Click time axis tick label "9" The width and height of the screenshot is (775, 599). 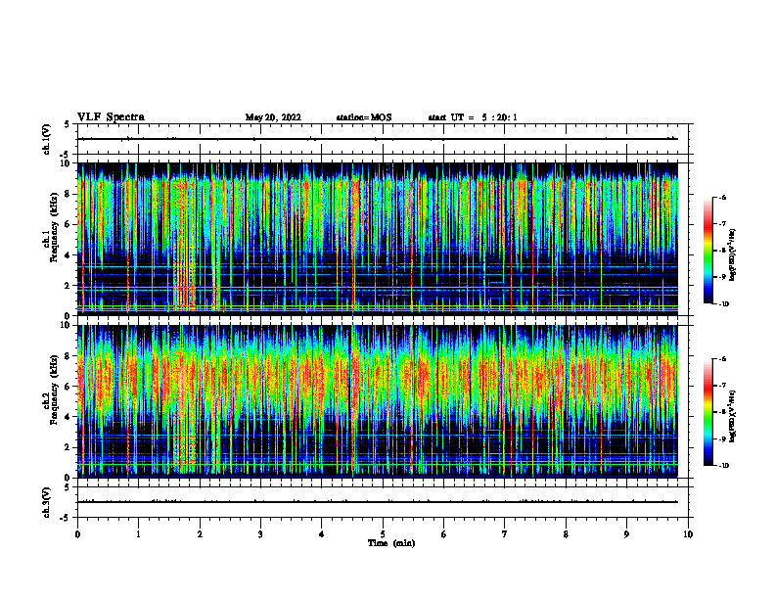(626, 534)
